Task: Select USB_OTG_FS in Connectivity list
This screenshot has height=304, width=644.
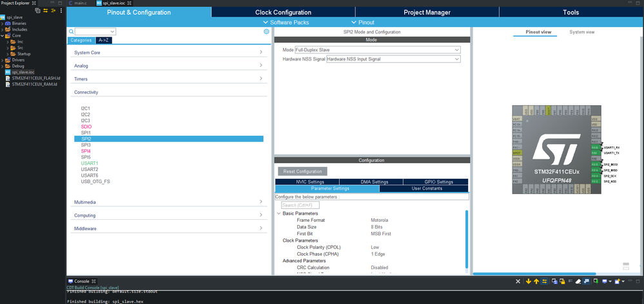Action: click(95, 181)
